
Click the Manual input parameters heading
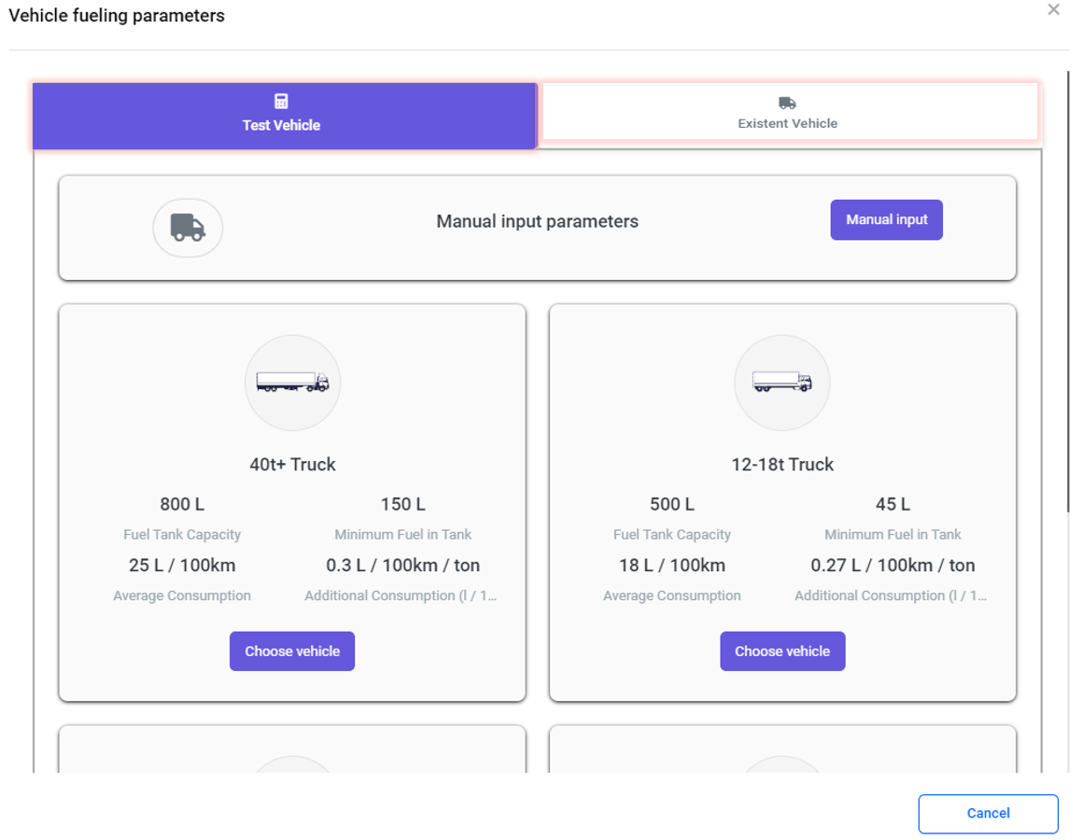tap(537, 222)
